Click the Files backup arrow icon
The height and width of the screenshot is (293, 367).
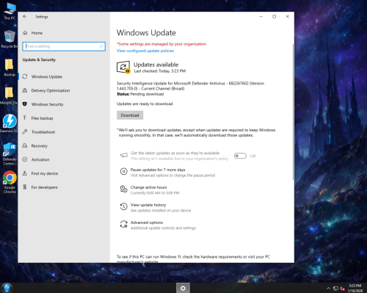tap(25, 118)
